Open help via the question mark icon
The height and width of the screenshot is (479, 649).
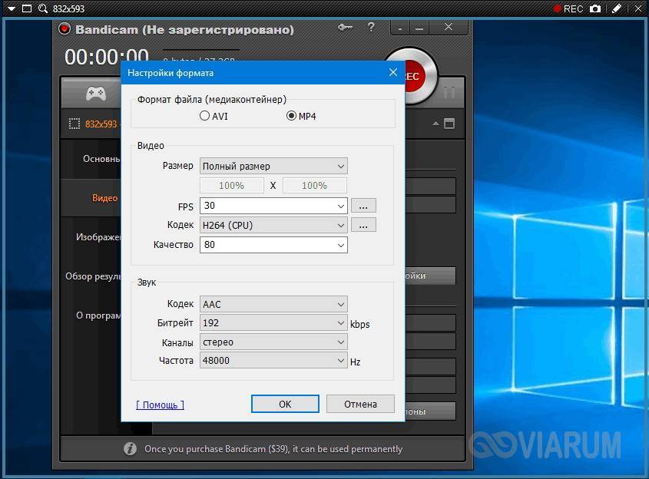(x=371, y=28)
